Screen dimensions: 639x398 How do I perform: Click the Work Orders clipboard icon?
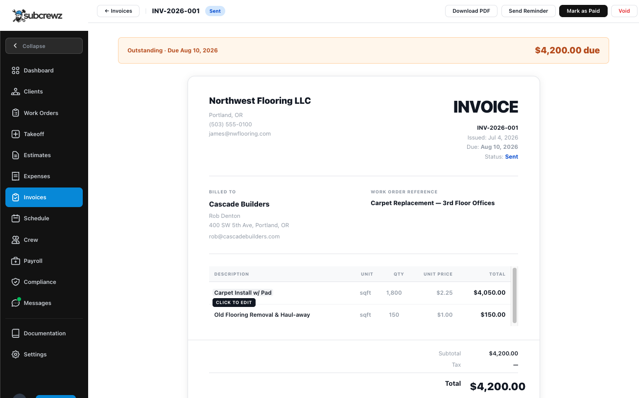pyautogui.click(x=16, y=113)
